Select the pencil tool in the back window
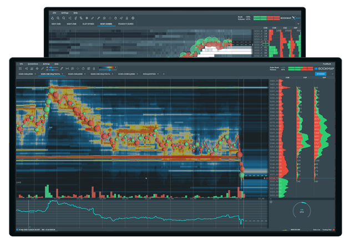Viewport: 344px width, 238px height. click(99, 18)
